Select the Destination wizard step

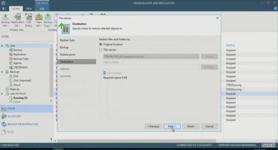tap(77, 62)
